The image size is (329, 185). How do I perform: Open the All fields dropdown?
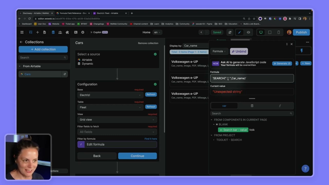pyautogui.click(x=117, y=132)
